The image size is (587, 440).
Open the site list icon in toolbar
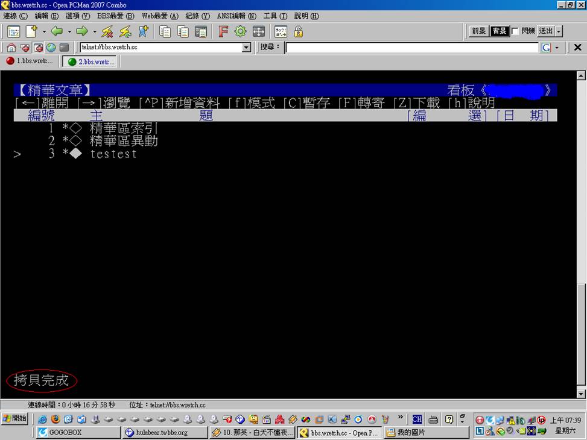click(x=13, y=32)
